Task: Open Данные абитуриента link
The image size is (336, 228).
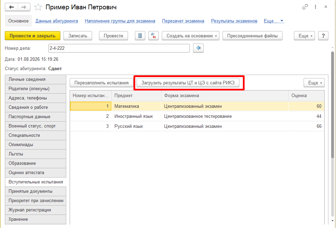Action: point(57,21)
